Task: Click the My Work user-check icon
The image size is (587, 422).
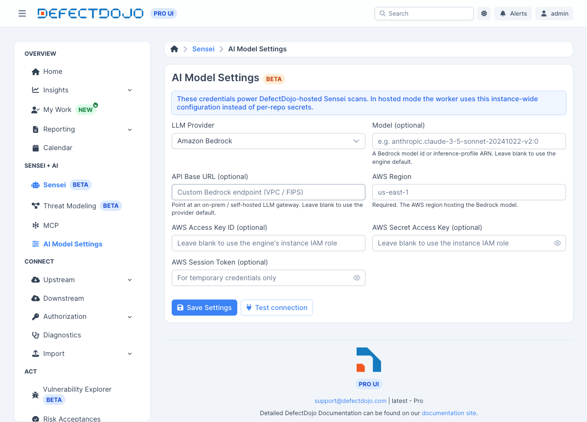Action: pyautogui.click(x=35, y=110)
